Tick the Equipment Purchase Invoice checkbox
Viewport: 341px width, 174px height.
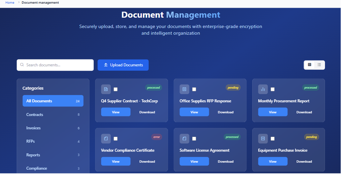(x=273, y=139)
